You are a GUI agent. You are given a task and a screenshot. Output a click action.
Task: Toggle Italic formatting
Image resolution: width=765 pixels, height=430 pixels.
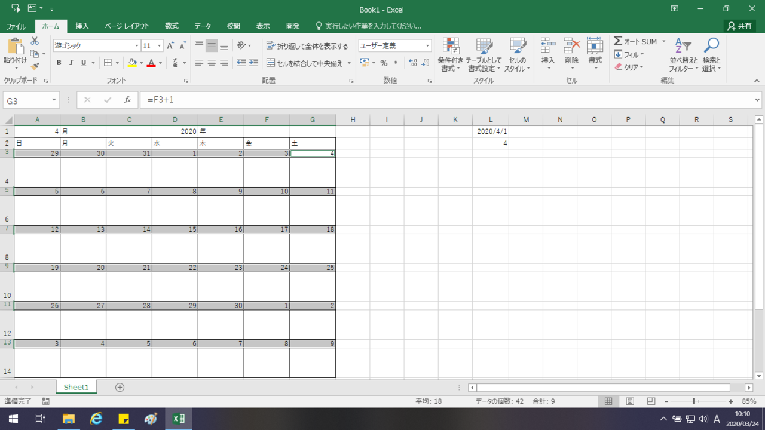tap(71, 63)
